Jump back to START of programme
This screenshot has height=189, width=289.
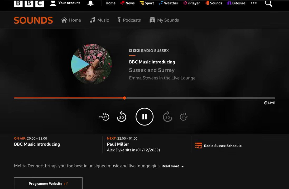(104, 117)
